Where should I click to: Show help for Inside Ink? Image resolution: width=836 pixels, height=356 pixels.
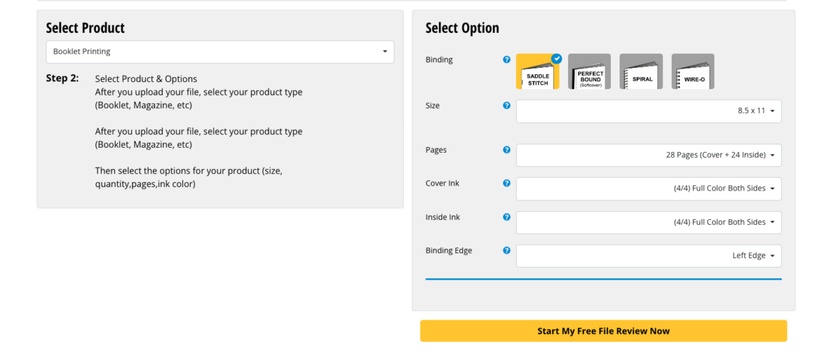click(507, 217)
